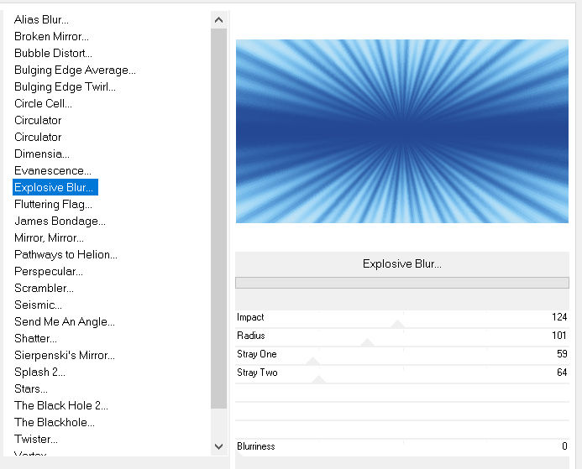Choose the Twister filter

click(36, 439)
